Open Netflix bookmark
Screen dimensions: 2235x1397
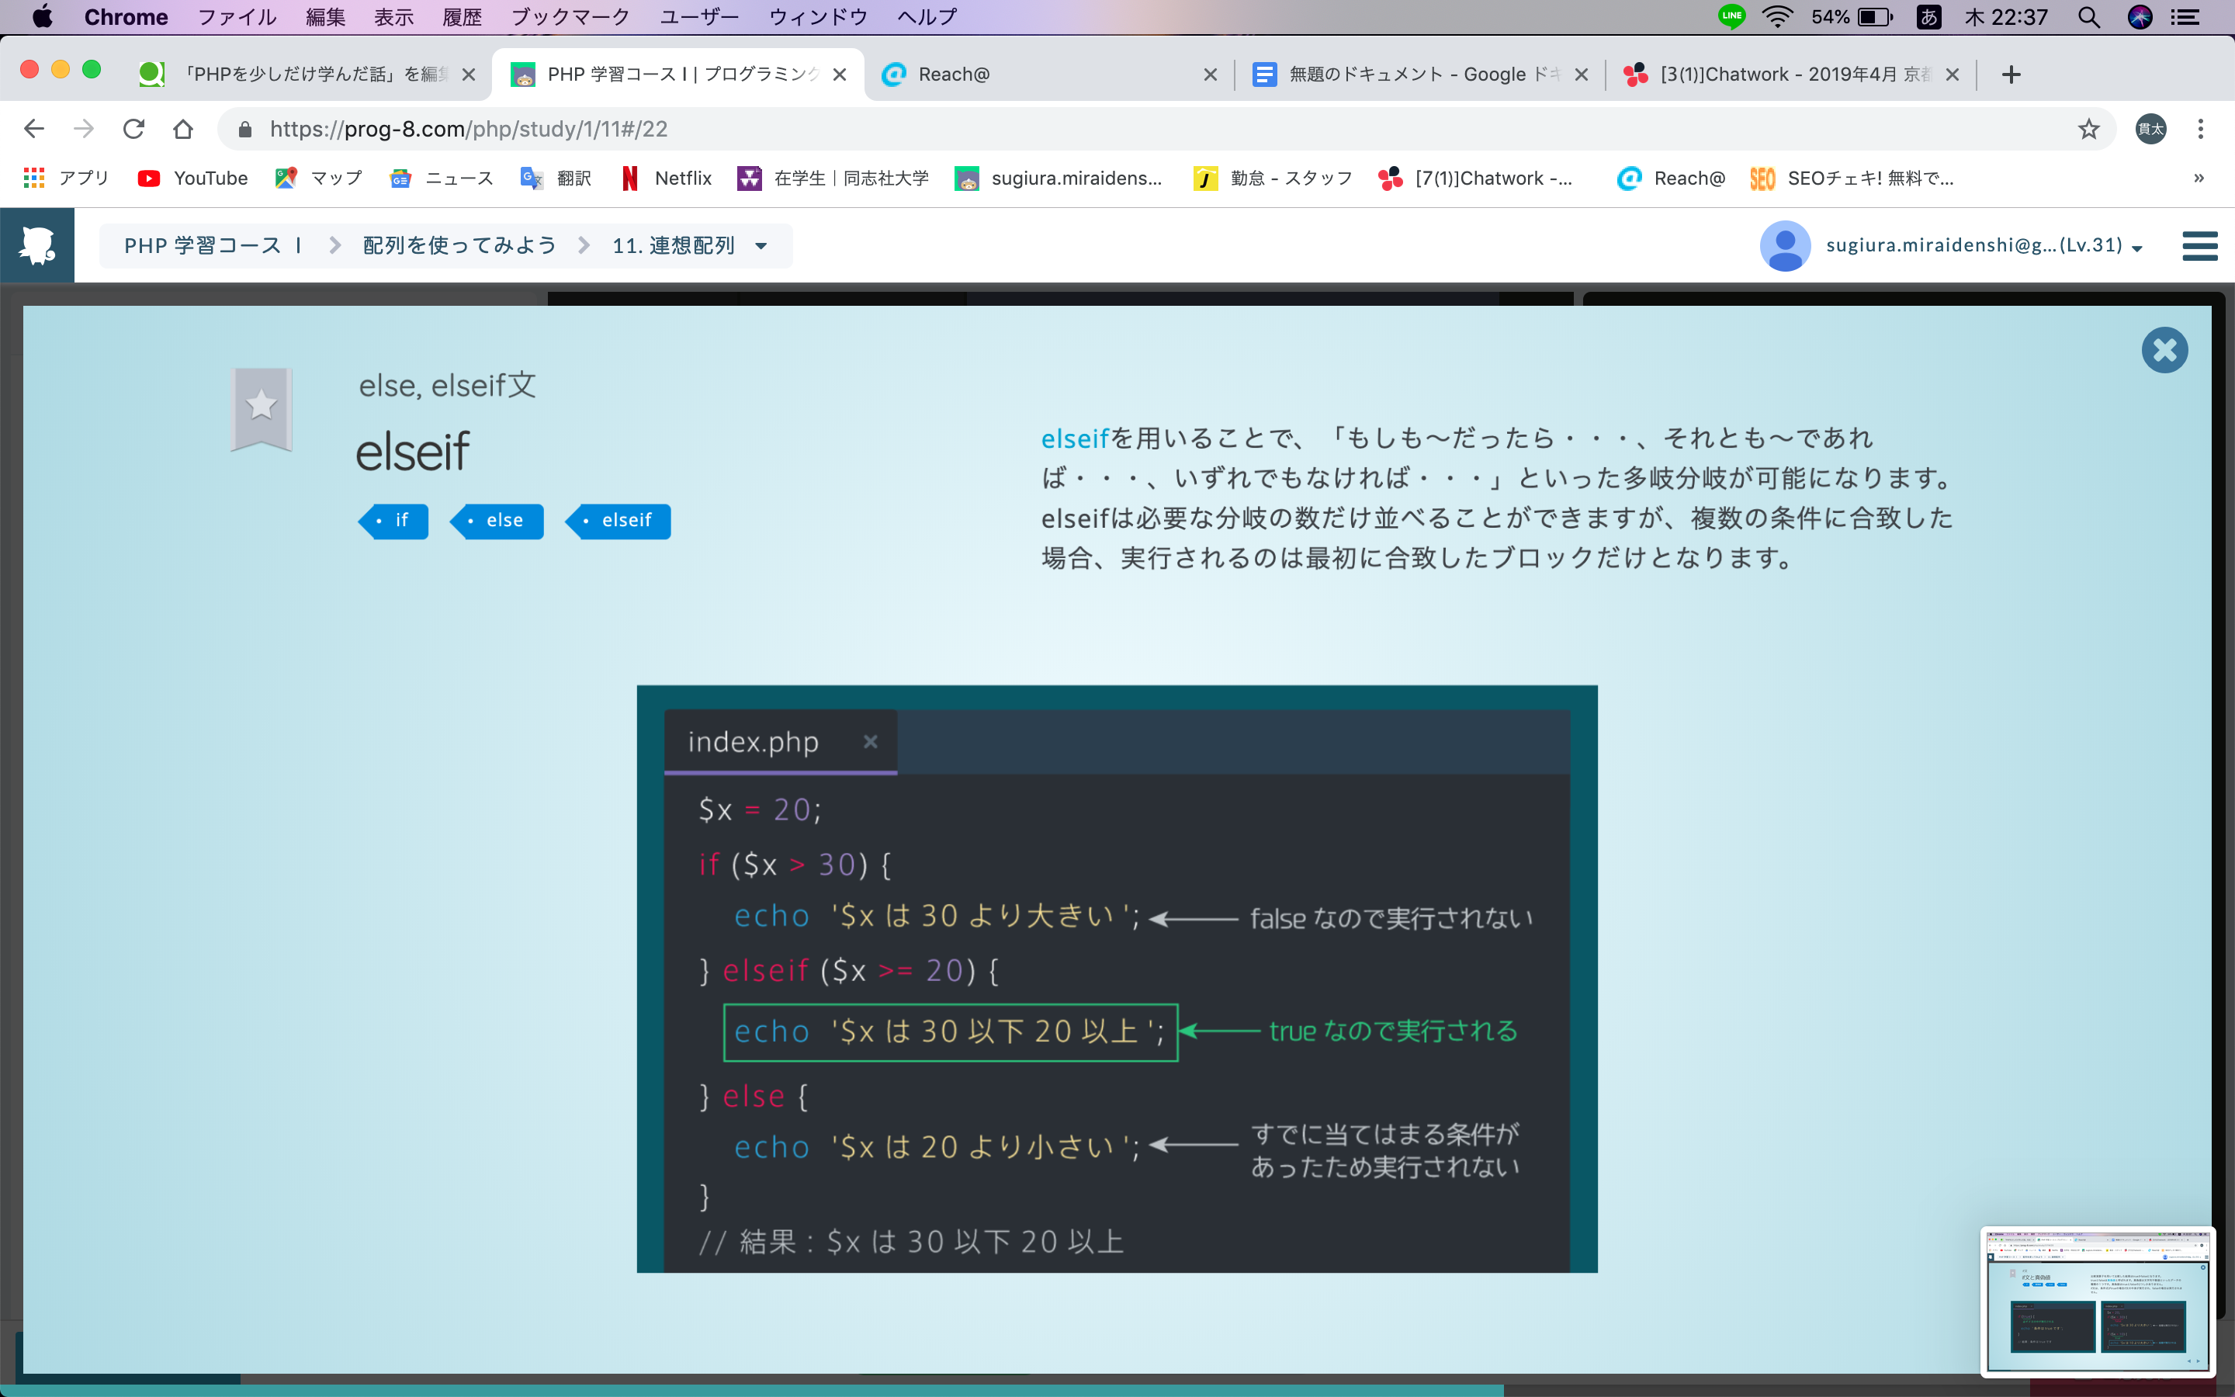click(665, 179)
